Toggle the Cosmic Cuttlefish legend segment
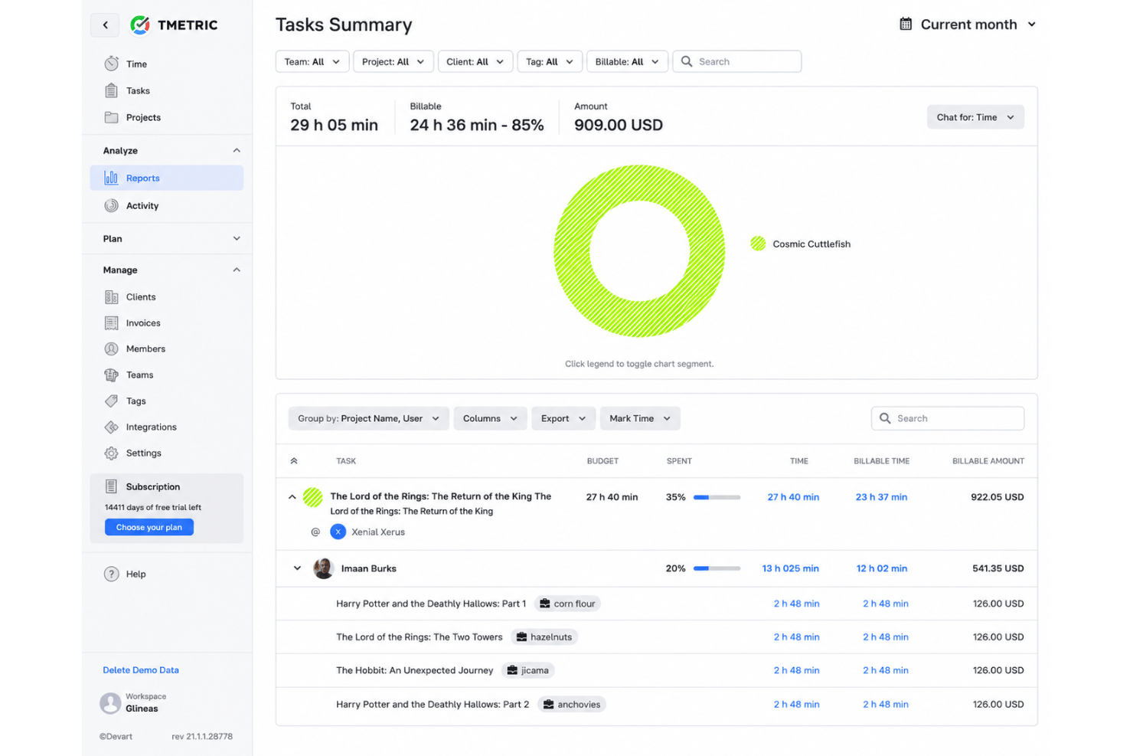 pos(800,244)
